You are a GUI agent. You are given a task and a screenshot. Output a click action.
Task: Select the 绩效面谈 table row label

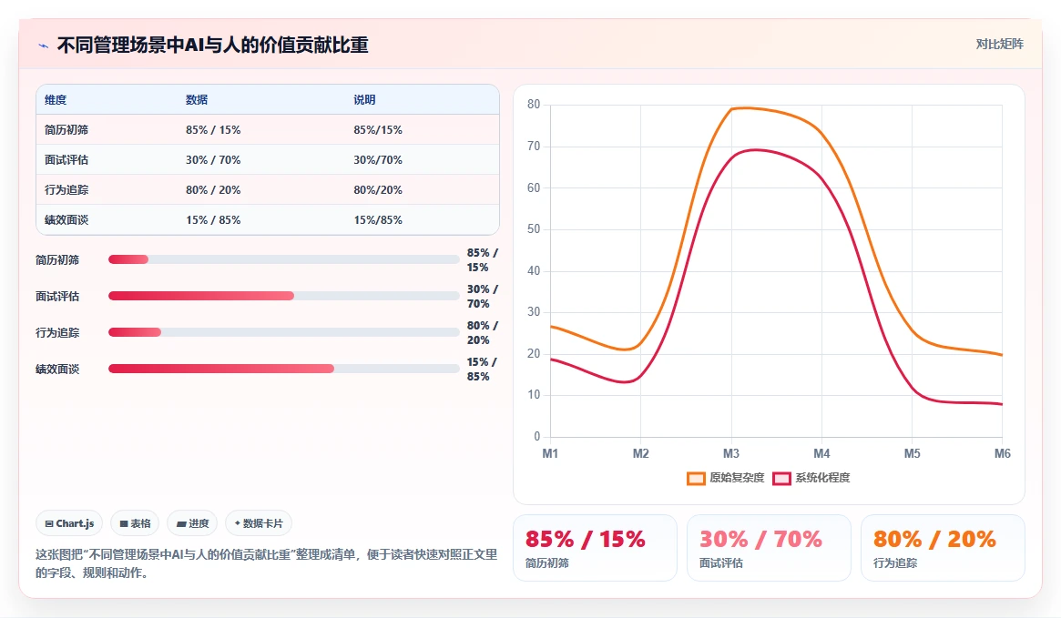[66, 220]
